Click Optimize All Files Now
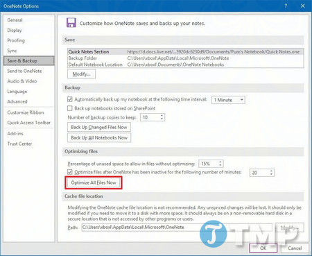The image size is (312, 256). pyautogui.click(x=94, y=182)
